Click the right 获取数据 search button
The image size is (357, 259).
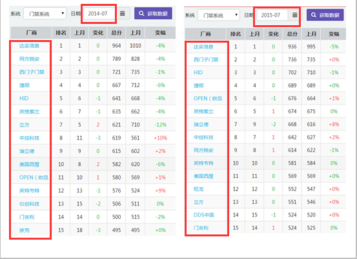coord(325,15)
